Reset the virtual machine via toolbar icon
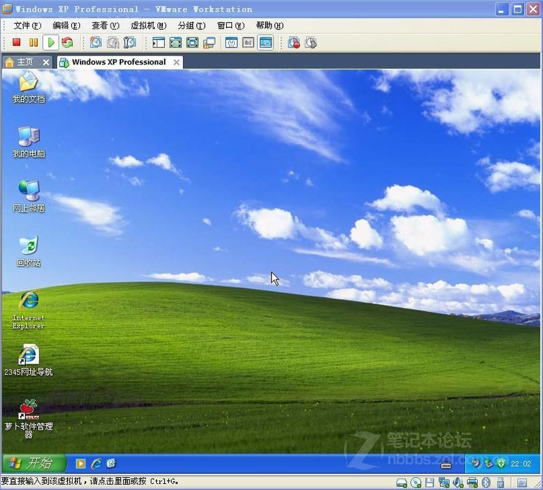 click(x=67, y=43)
